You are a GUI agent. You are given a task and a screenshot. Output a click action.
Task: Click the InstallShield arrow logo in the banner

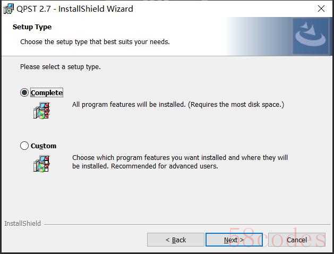311,36
